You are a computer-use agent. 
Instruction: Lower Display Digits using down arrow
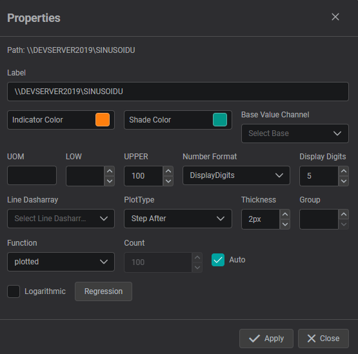(x=344, y=181)
